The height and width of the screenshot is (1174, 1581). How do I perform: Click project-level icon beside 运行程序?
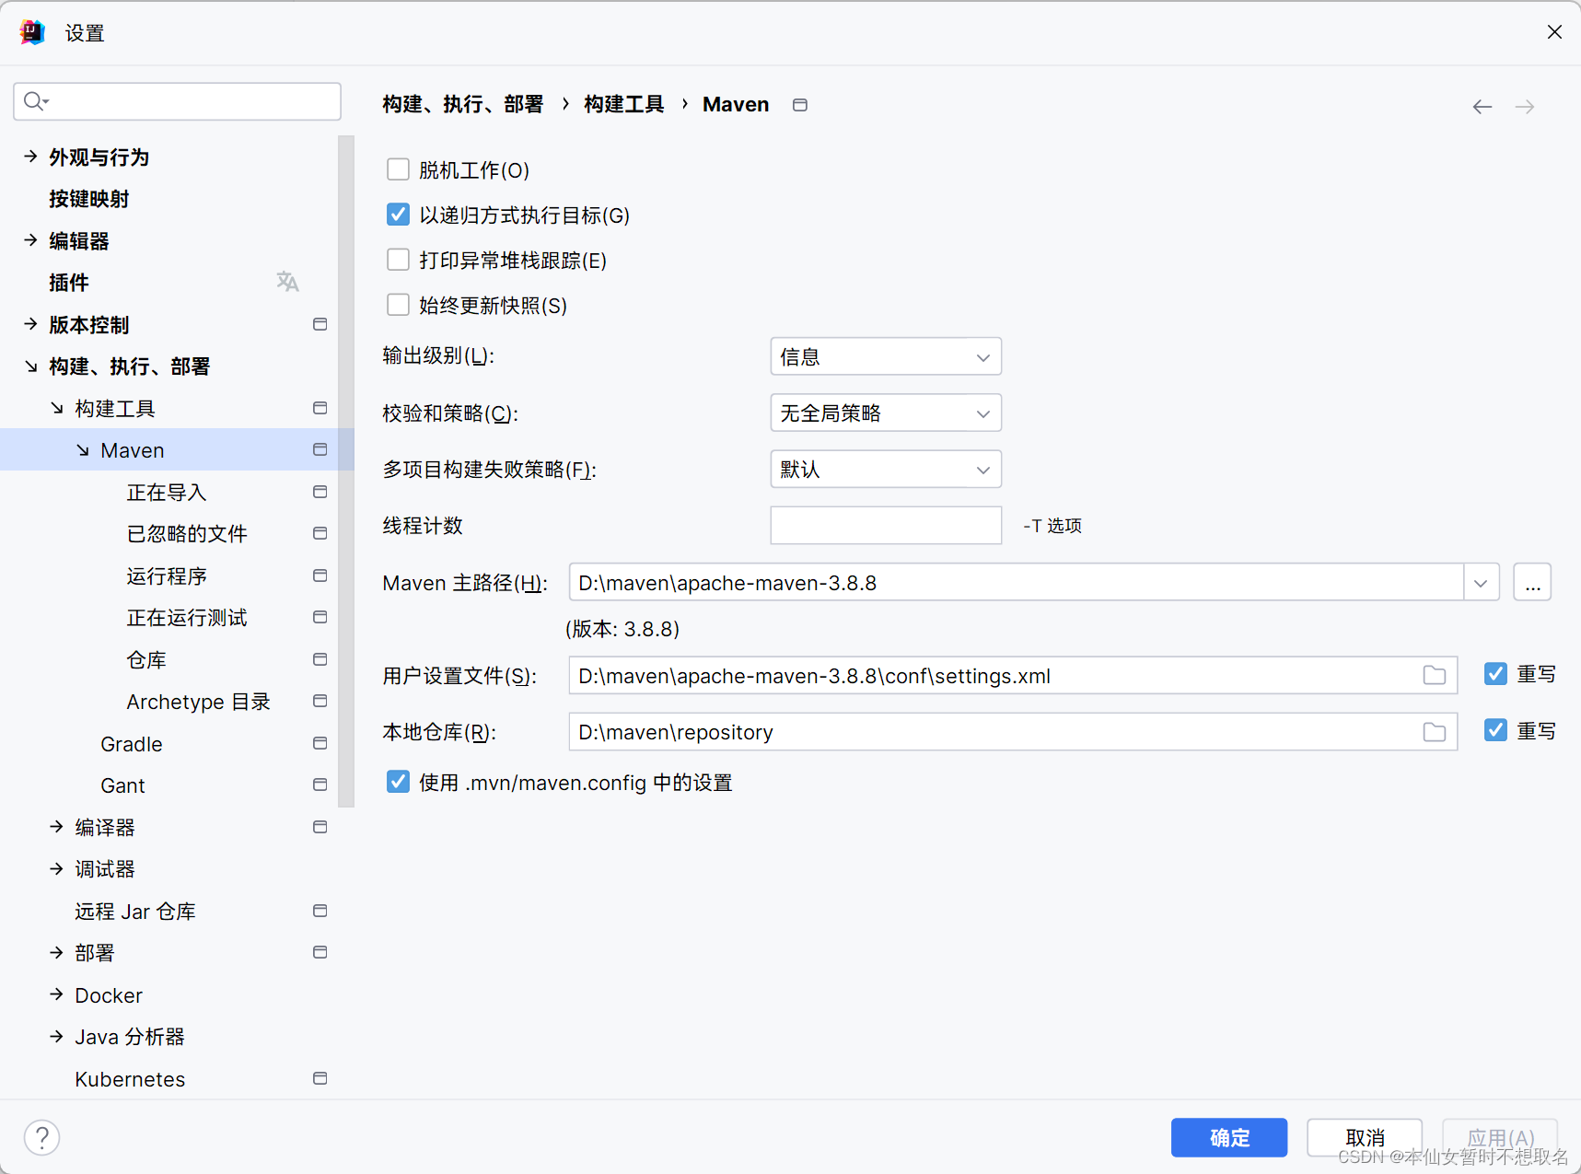(320, 575)
